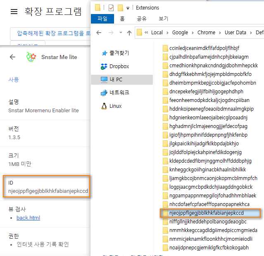Select folder feeonheemodpkdckaljcjogdncpiiban
Image resolution: width=264 pixels, height=256 pixels.
tap(206, 100)
